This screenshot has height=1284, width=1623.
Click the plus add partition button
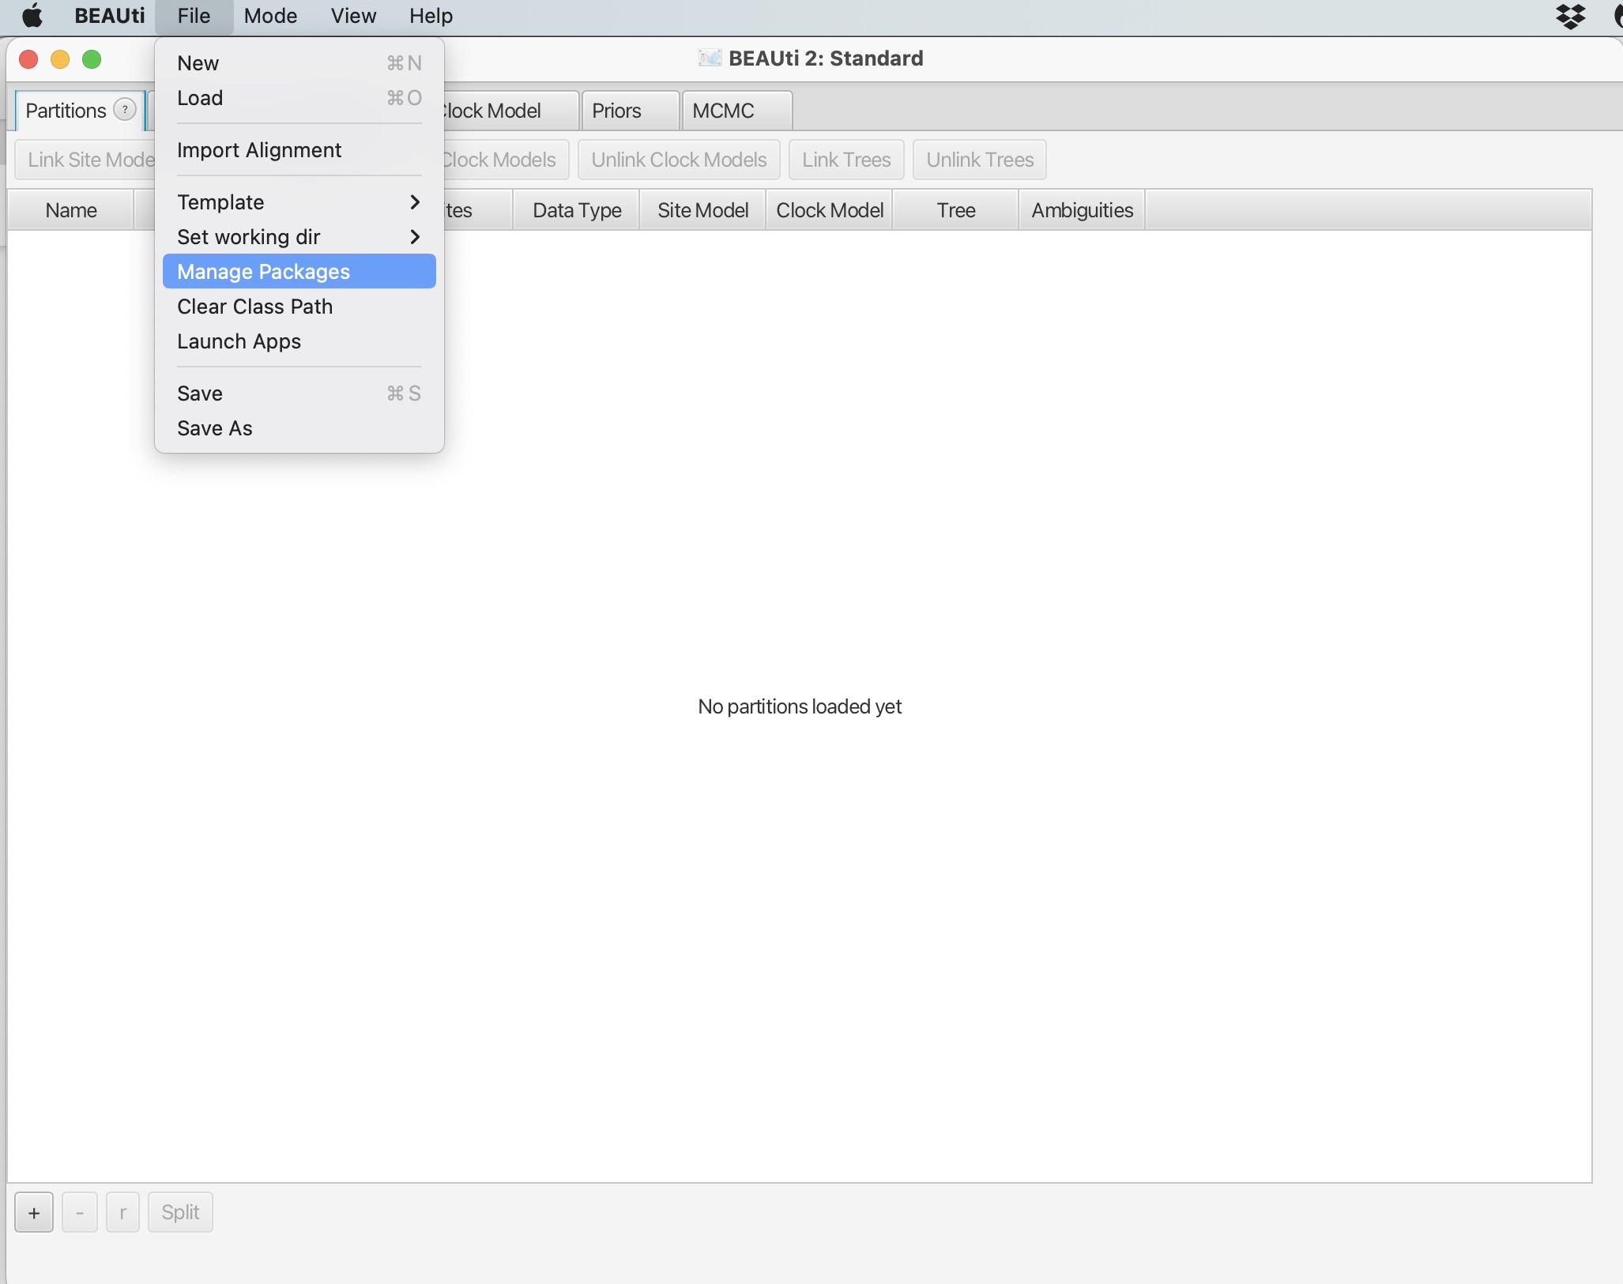coord(34,1212)
